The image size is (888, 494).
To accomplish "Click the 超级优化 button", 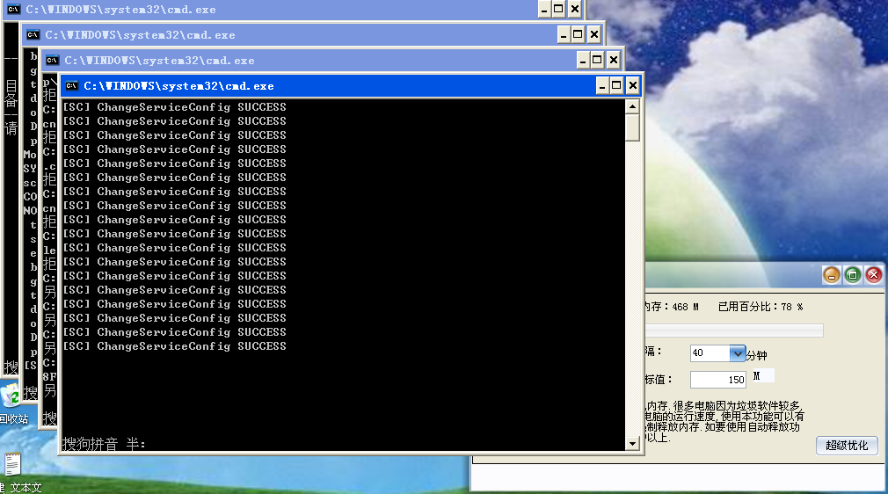I will pyautogui.click(x=847, y=446).
